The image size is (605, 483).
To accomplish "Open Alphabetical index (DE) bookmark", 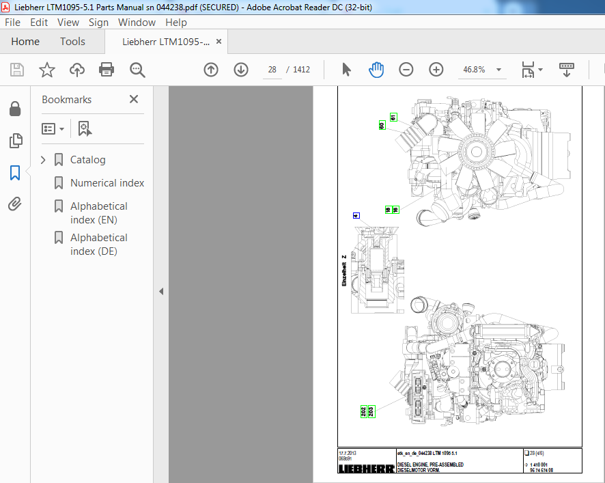I will 99,245.
